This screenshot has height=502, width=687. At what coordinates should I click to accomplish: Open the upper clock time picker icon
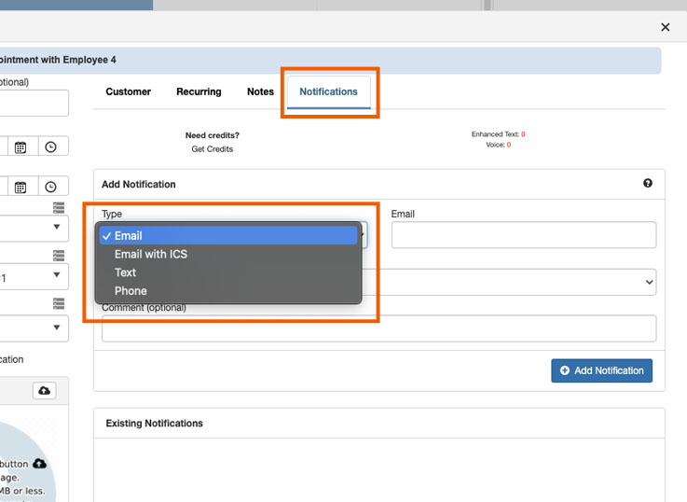(x=51, y=146)
